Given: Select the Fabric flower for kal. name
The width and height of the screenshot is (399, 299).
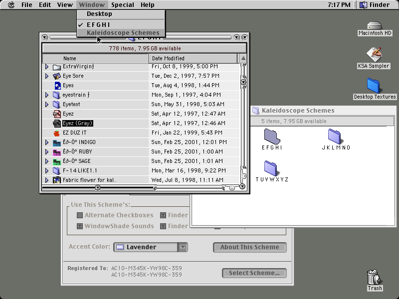Looking at the screenshot, I should pyautogui.click(x=89, y=180).
